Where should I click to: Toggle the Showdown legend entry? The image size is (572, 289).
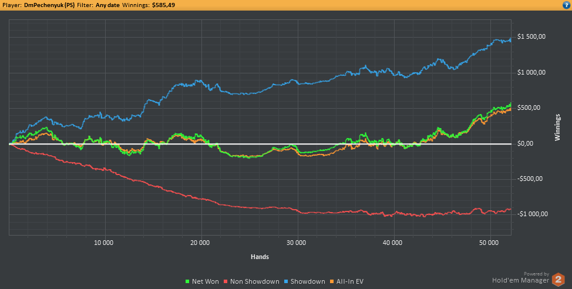point(304,281)
